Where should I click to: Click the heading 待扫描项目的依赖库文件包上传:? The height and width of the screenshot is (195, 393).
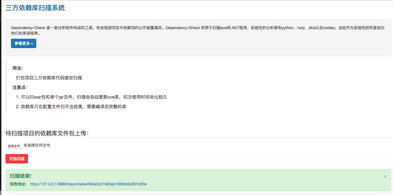coord(47,133)
